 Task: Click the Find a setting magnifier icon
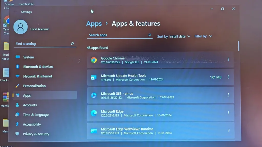tap(72, 43)
